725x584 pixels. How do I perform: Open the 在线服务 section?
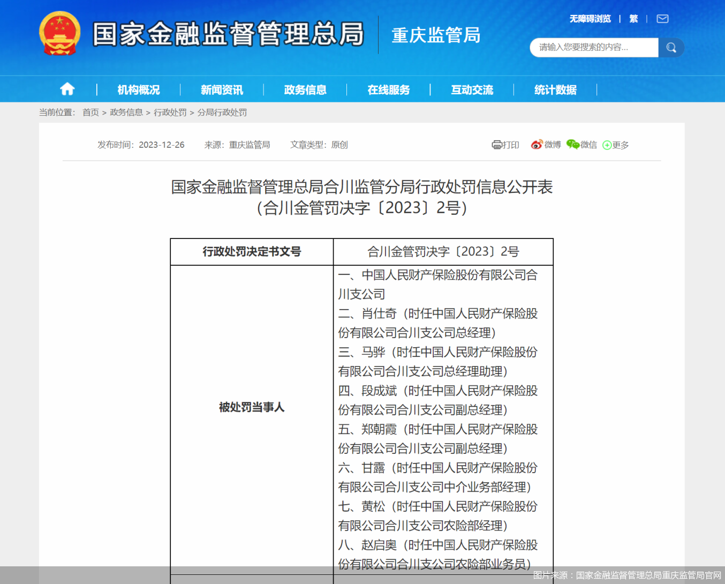click(x=388, y=89)
